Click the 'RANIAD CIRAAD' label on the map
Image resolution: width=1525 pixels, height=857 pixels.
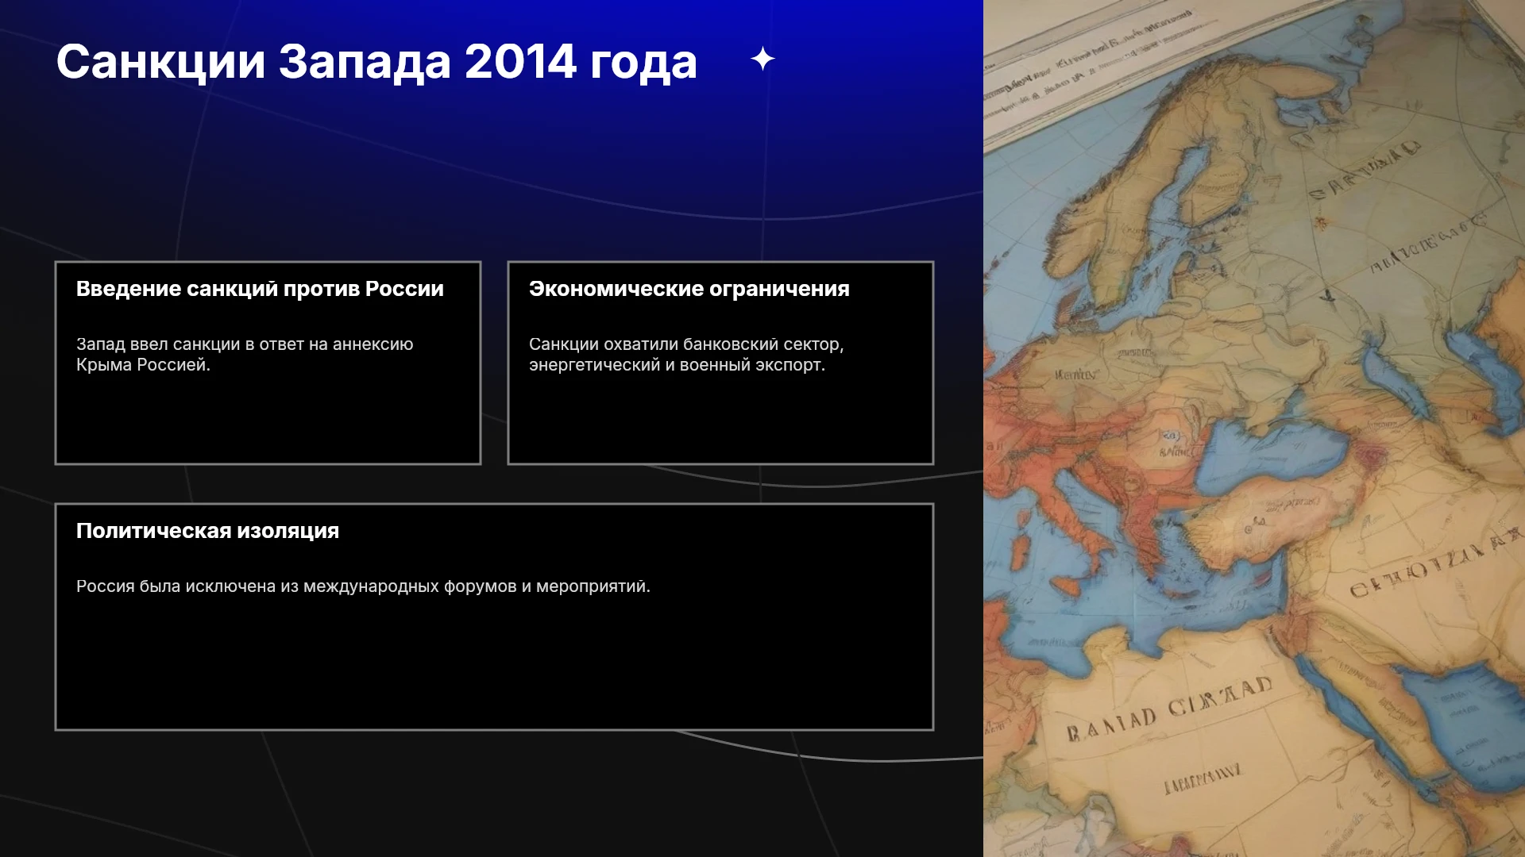click(x=1171, y=709)
